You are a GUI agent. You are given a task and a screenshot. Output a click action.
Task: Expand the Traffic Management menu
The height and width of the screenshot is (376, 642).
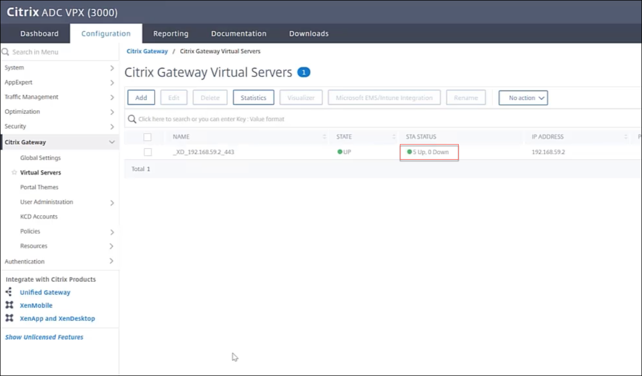[111, 97]
